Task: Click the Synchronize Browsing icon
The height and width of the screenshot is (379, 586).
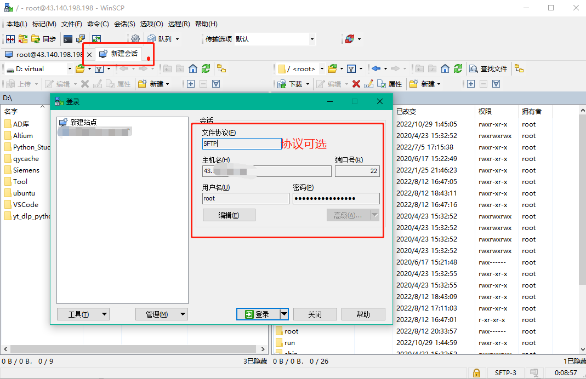Action: [23, 39]
